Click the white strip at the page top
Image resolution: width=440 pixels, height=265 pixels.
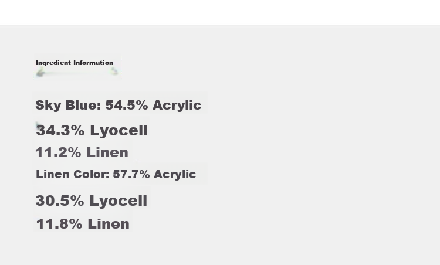220,13
